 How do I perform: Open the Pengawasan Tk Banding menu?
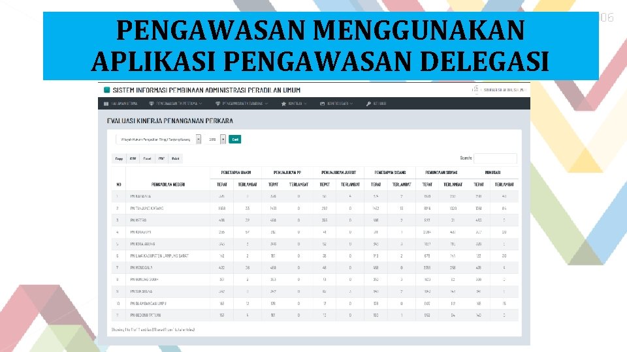coord(242,104)
